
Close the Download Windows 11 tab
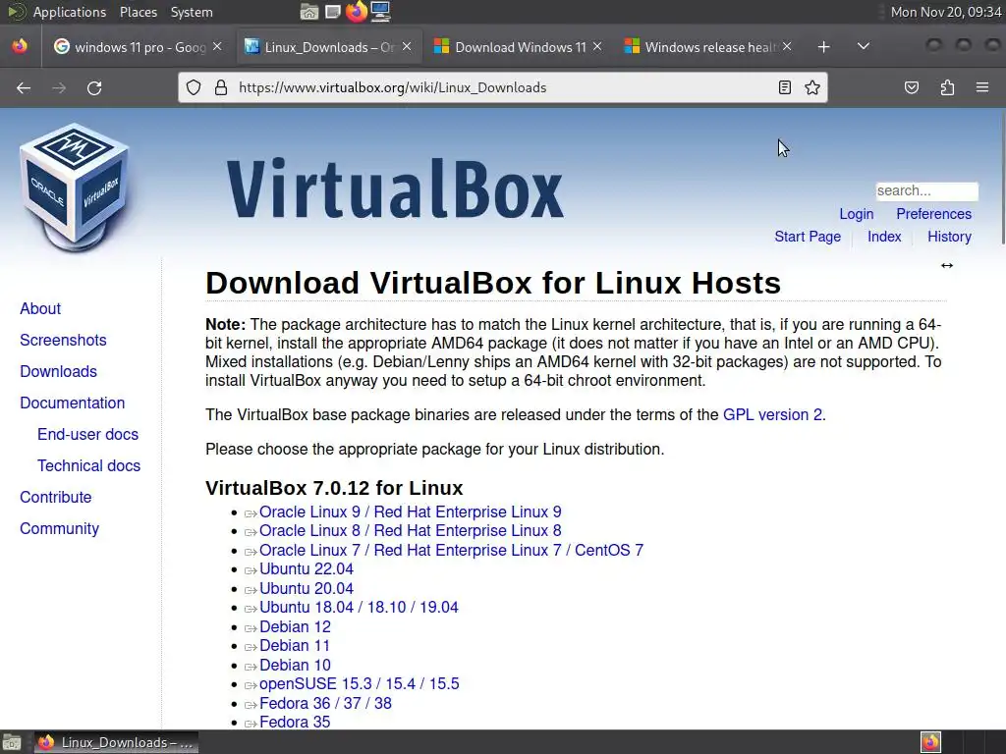[597, 47]
